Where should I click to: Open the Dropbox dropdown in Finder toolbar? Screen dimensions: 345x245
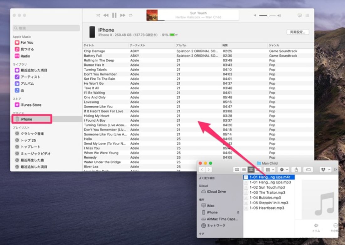(326, 169)
